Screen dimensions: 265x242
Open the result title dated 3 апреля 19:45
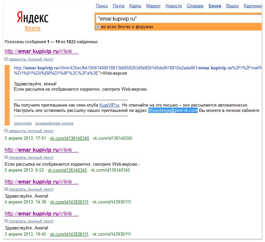pyautogui.click(x=41, y=213)
